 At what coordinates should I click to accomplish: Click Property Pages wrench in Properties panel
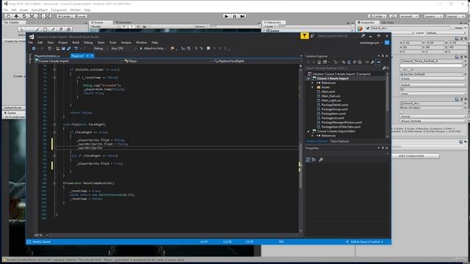click(x=321, y=160)
